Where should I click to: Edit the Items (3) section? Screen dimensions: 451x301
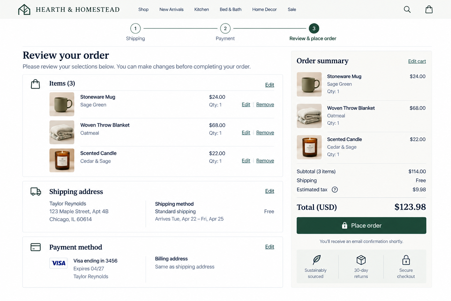[x=270, y=85]
